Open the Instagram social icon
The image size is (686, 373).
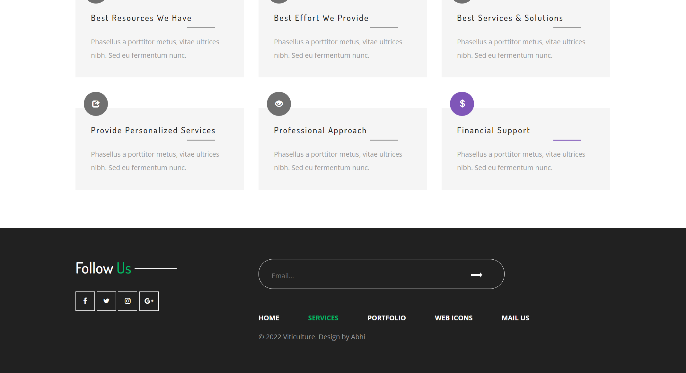click(127, 301)
